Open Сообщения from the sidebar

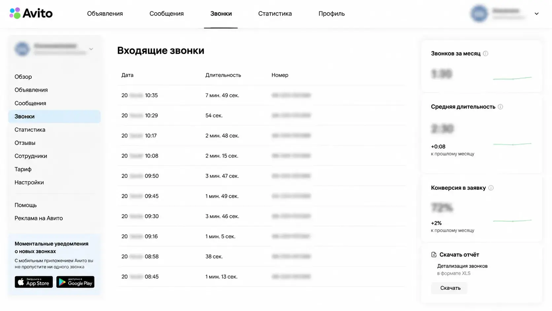30,103
